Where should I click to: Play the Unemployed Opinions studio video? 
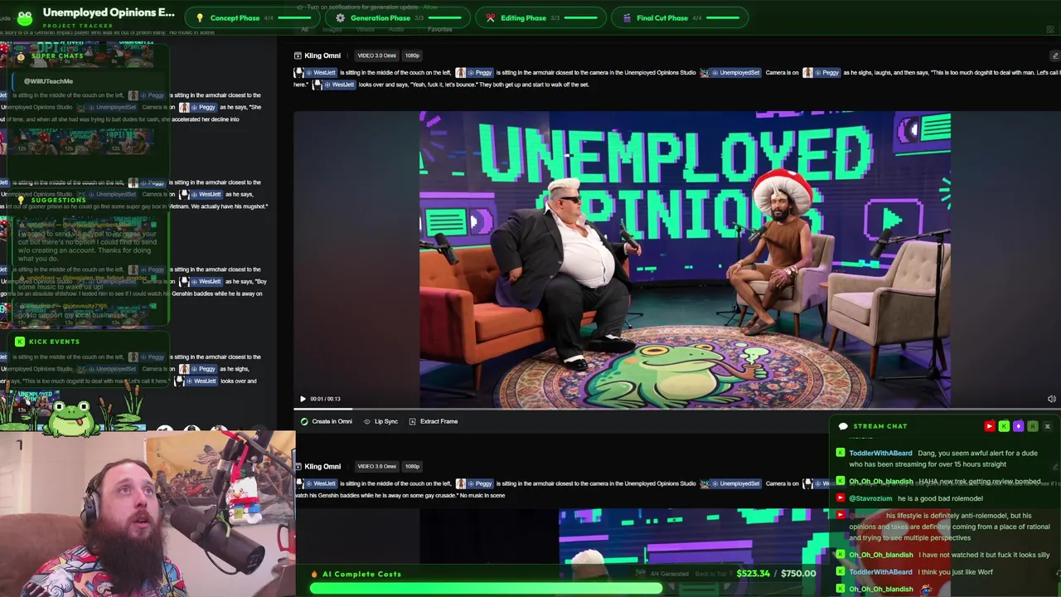pyautogui.click(x=303, y=399)
